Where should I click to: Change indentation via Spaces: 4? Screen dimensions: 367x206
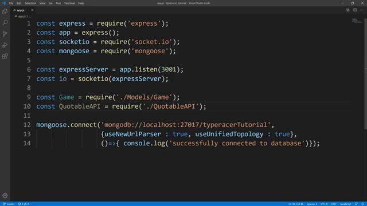point(312,204)
